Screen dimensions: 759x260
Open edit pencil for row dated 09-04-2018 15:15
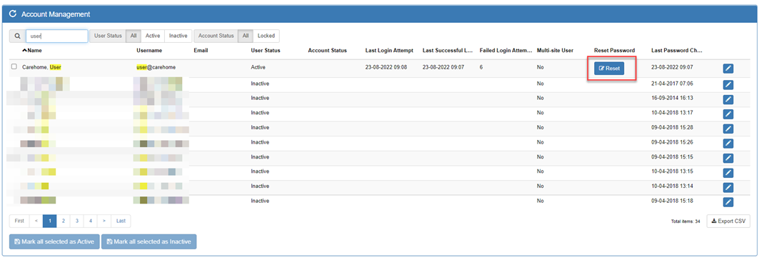728,158
